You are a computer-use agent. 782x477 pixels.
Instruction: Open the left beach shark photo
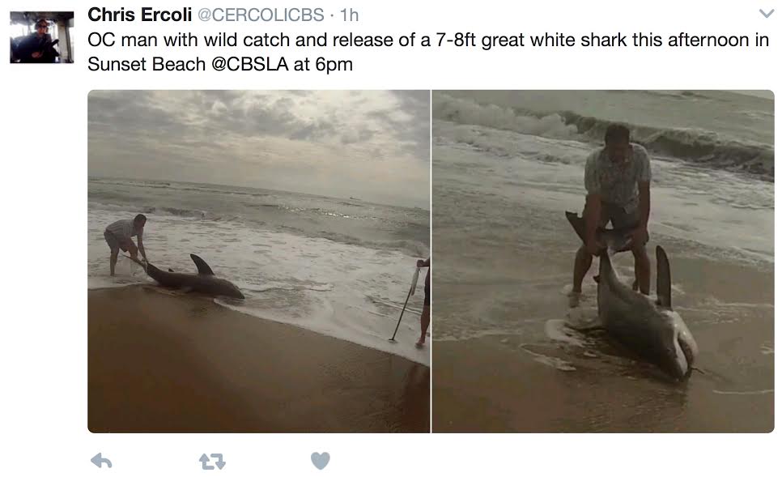(259, 261)
